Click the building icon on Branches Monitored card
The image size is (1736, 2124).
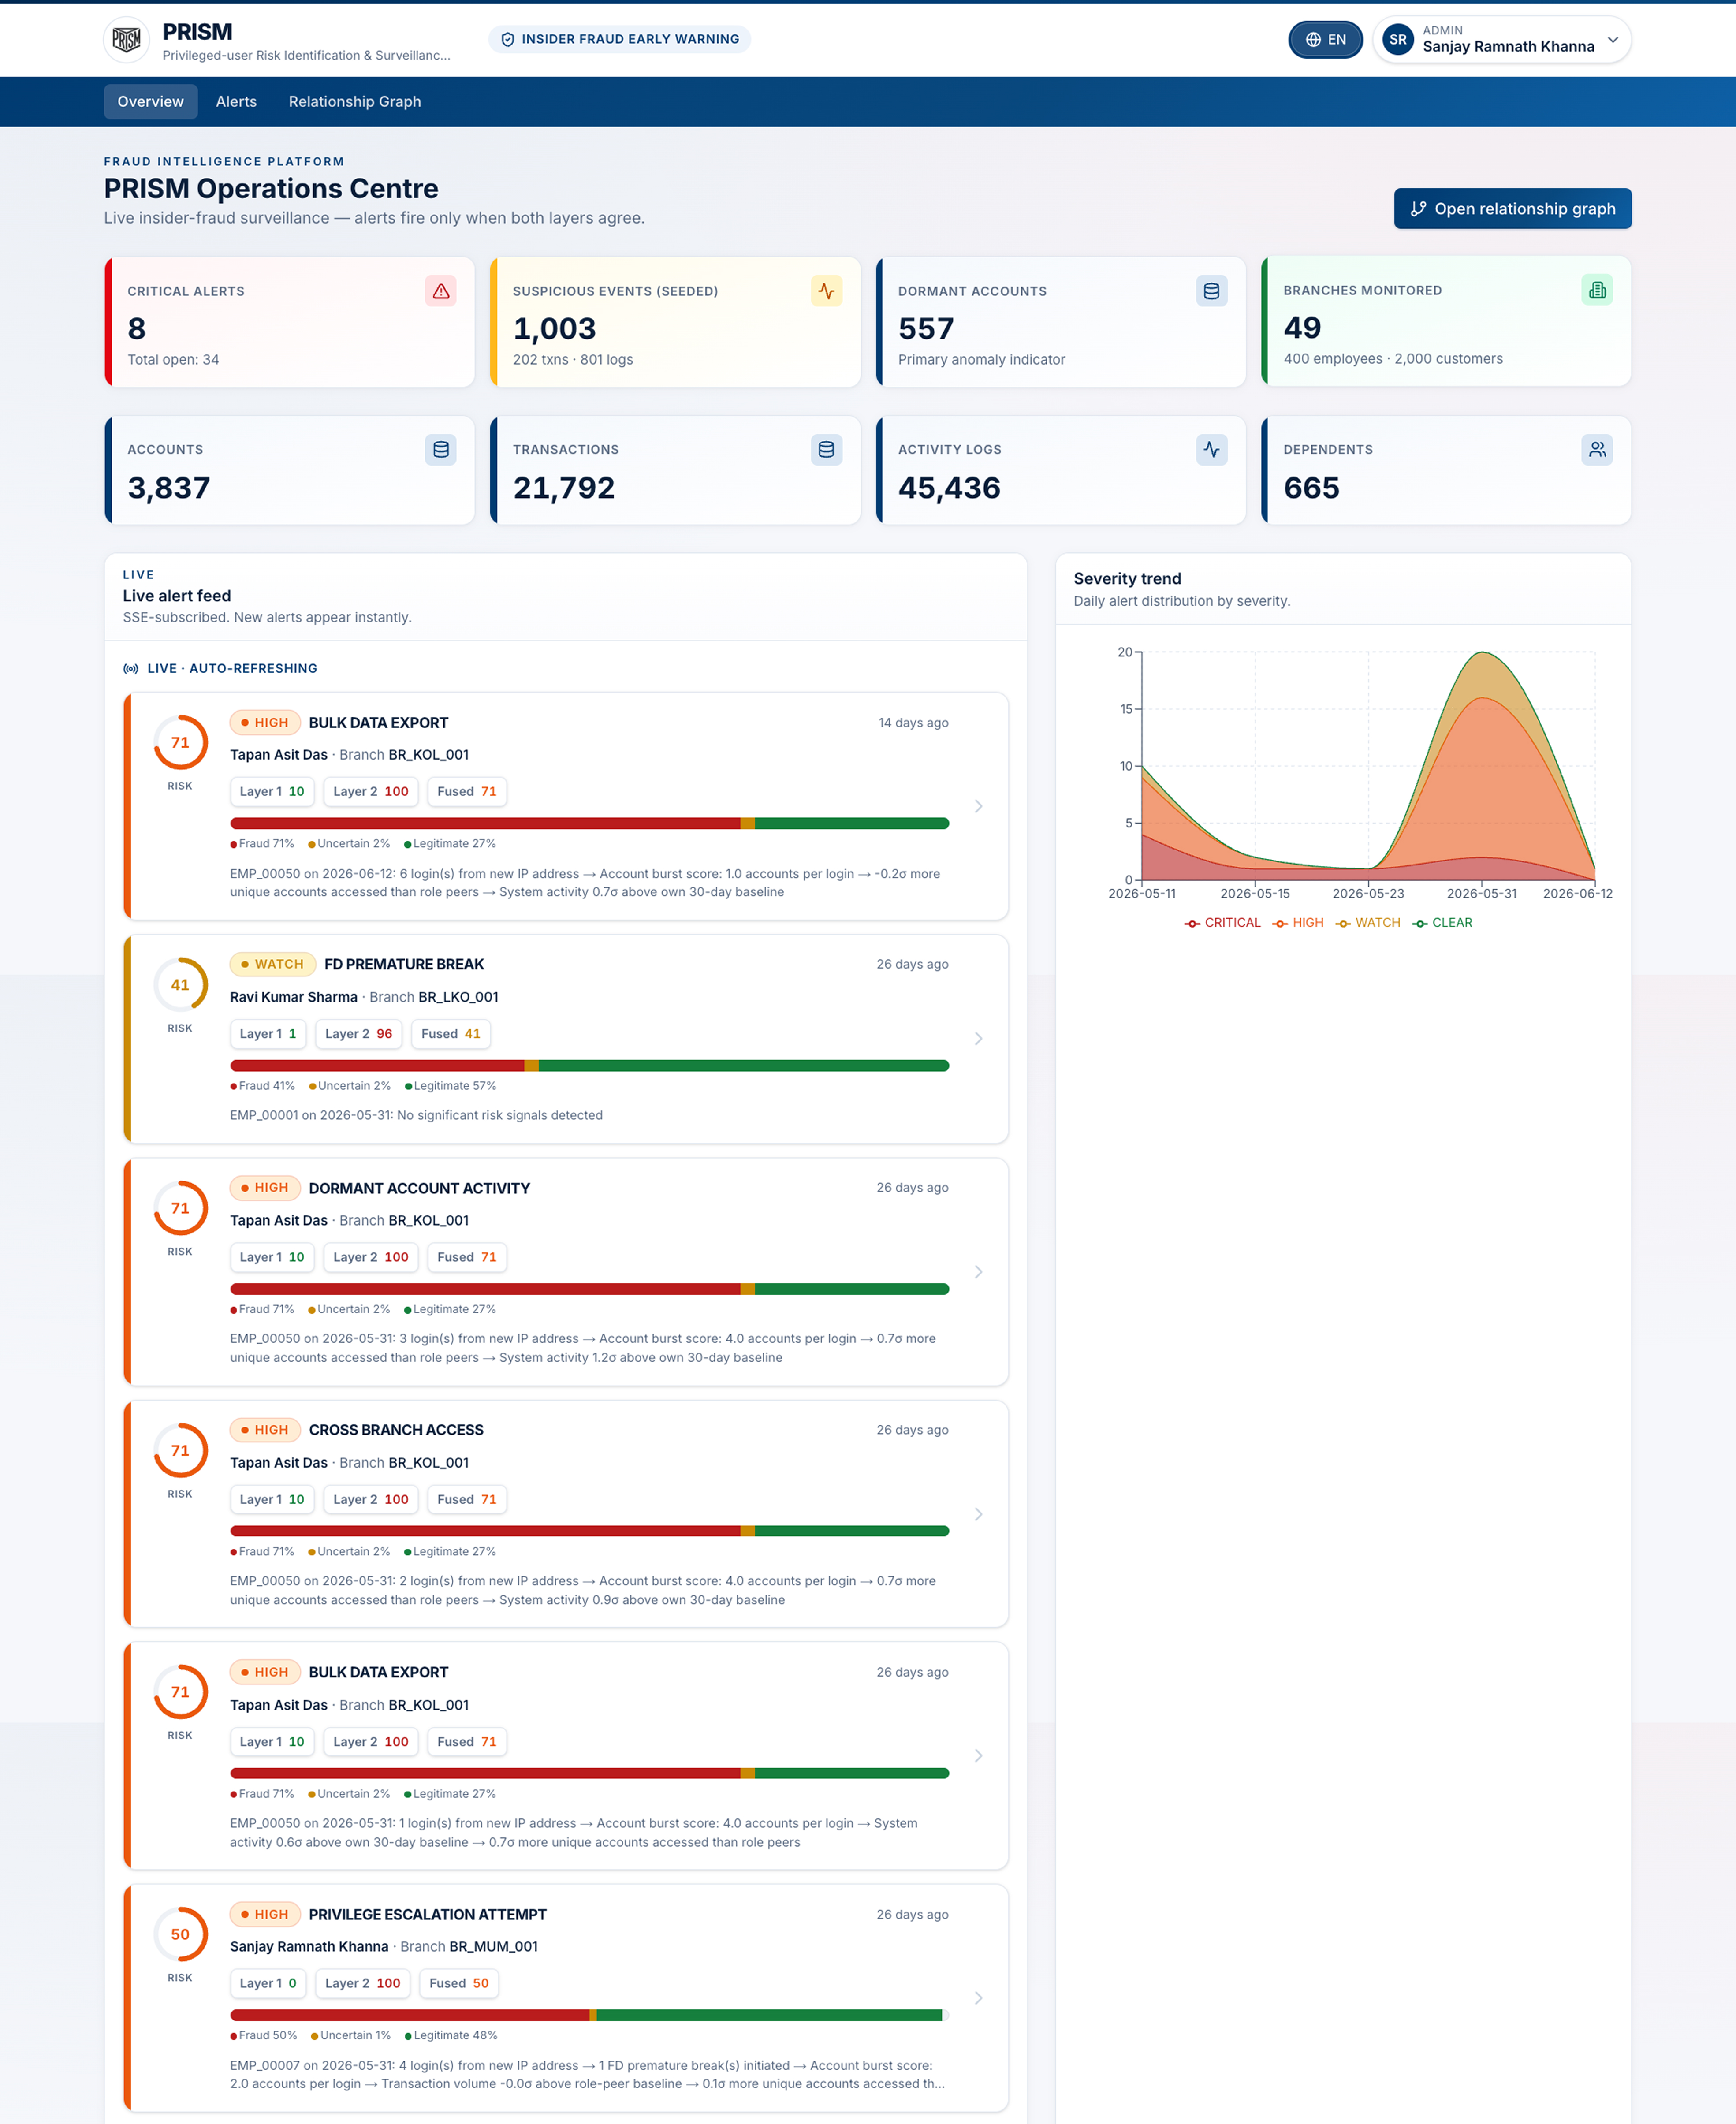click(x=1597, y=290)
